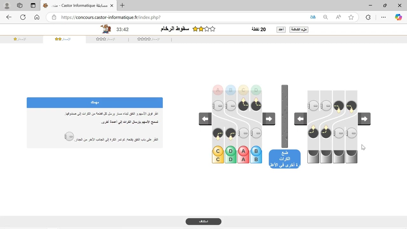Toggle lower tunnel door above blue B bin
The width and height of the screenshot is (407, 229).
[x=256, y=133]
